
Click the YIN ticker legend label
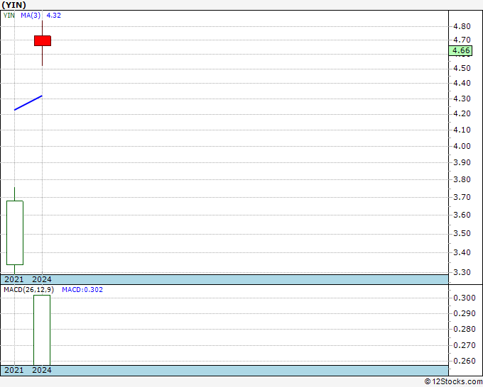click(x=9, y=16)
